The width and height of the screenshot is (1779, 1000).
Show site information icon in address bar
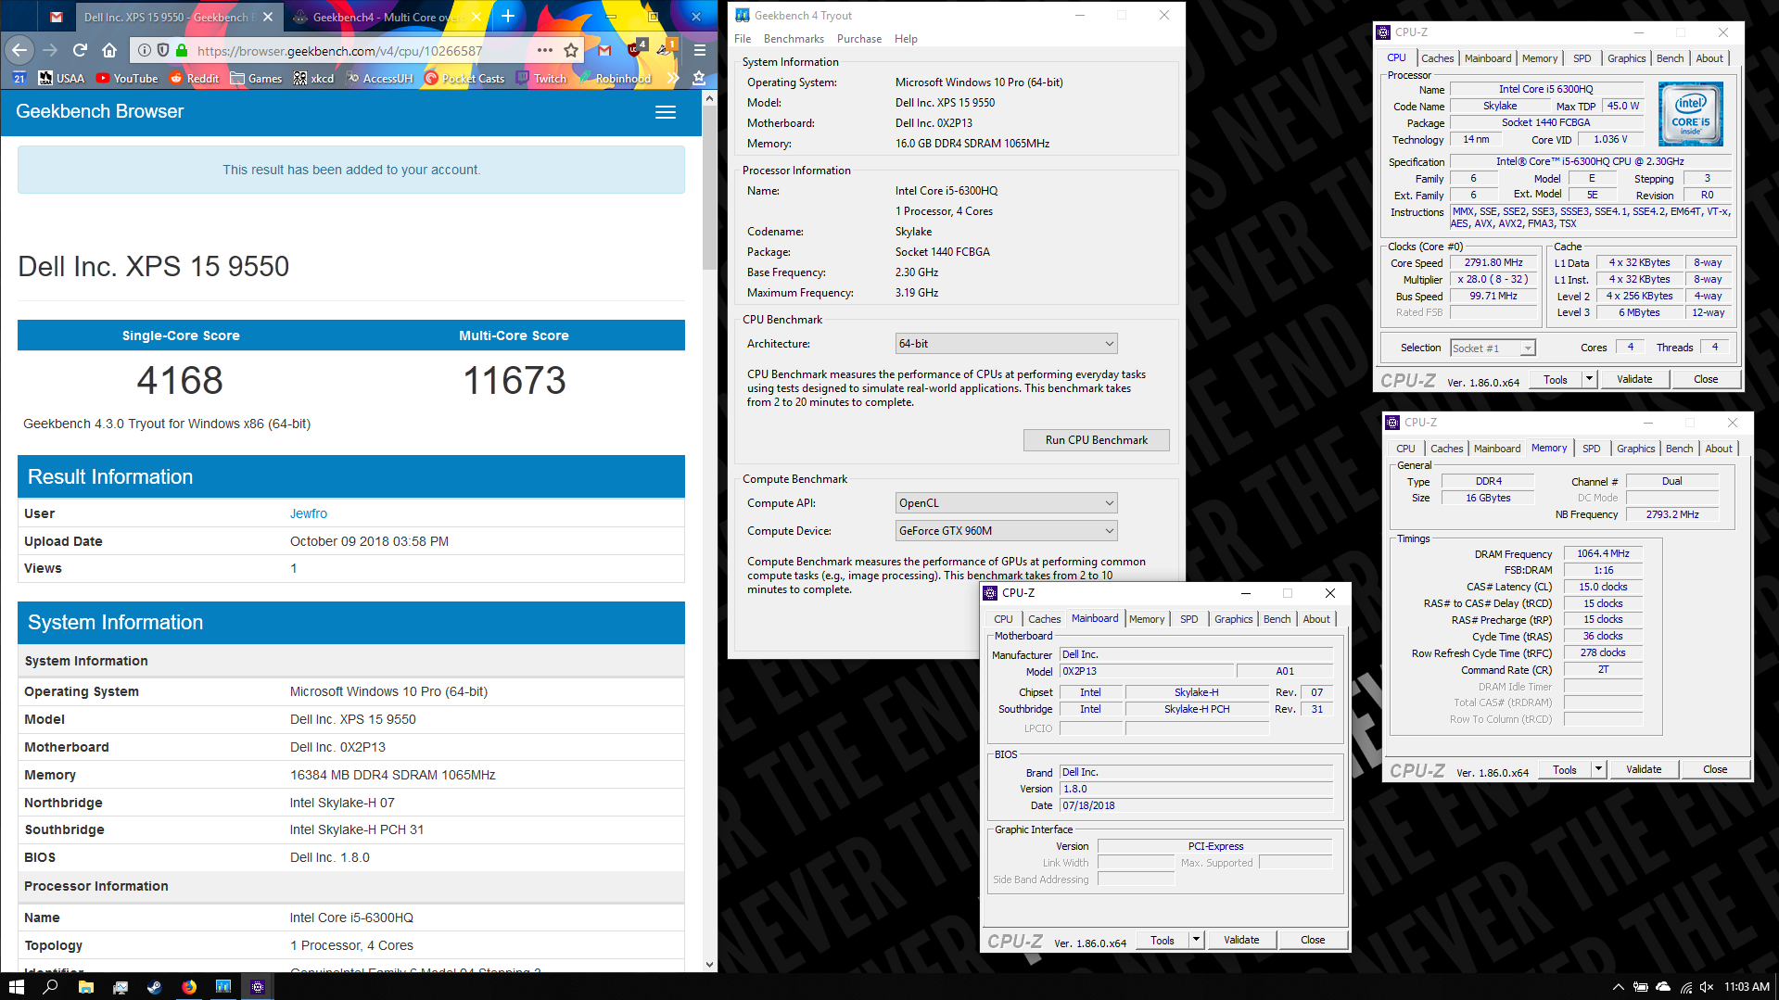145,50
